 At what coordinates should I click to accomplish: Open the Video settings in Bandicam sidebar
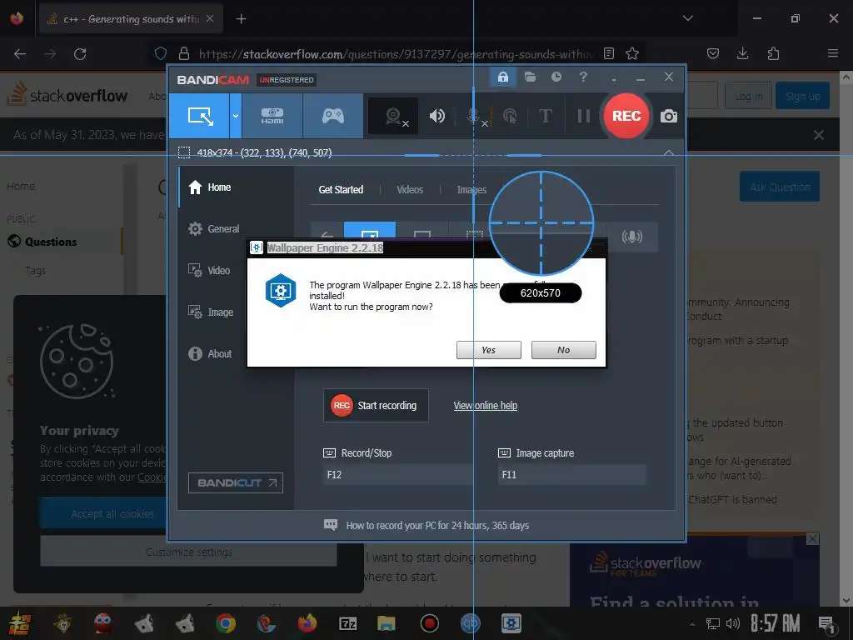pyautogui.click(x=209, y=271)
